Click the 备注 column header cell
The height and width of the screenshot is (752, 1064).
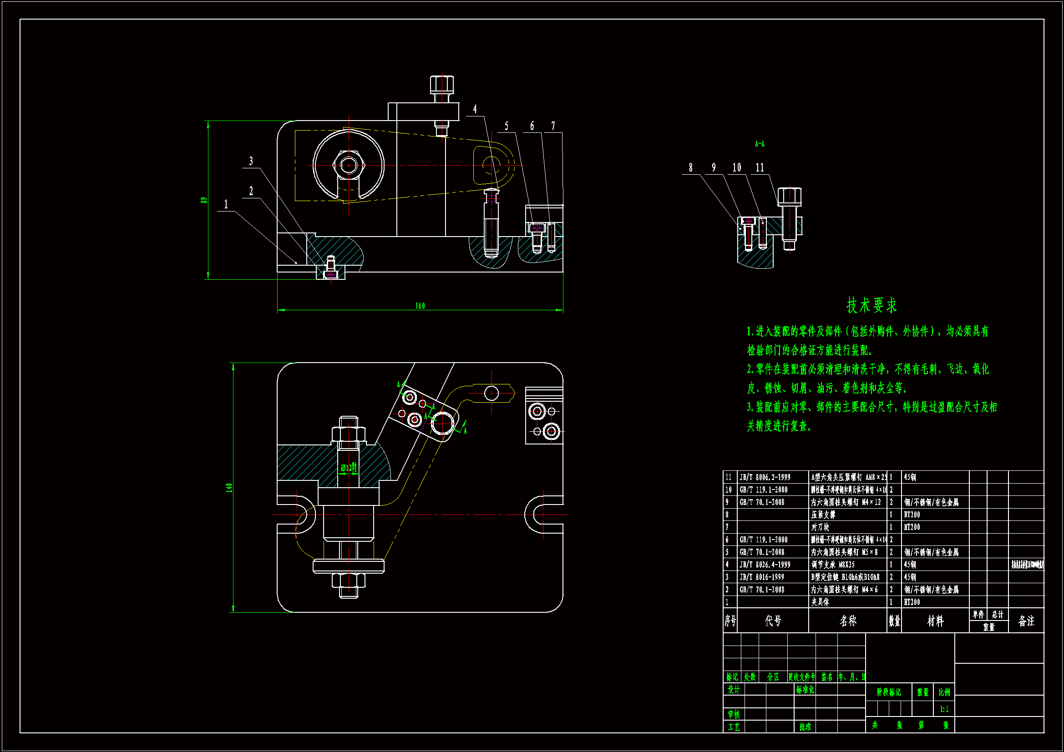point(1027,621)
